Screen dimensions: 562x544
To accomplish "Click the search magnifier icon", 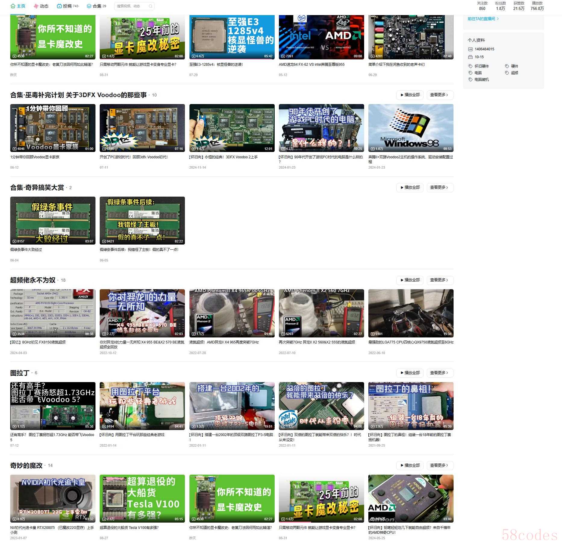I will pyautogui.click(x=151, y=6).
